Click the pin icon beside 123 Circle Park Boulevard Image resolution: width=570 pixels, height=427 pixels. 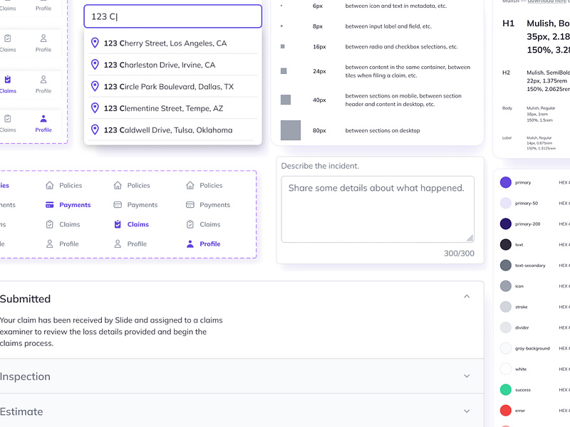click(x=95, y=87)
